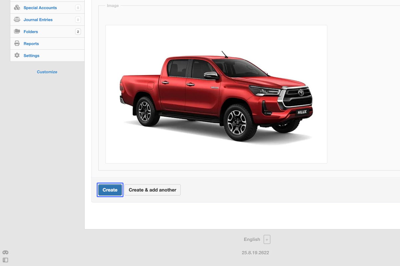Viewport: 400px width, 266px height.
Task: Click the Image fieldset label
Action: coord(113,6)
